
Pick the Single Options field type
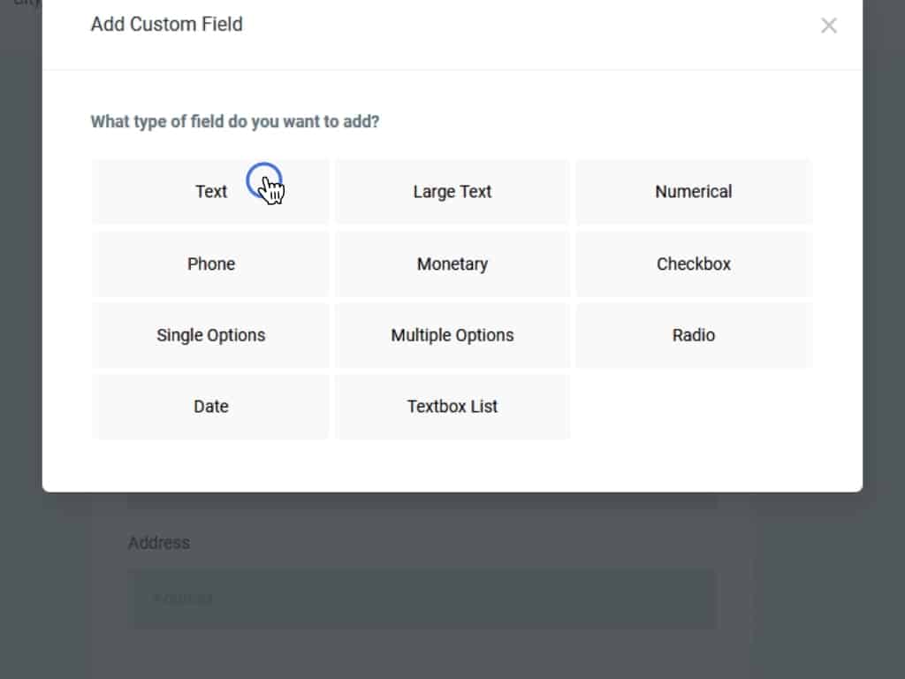[x=210, y=336]
